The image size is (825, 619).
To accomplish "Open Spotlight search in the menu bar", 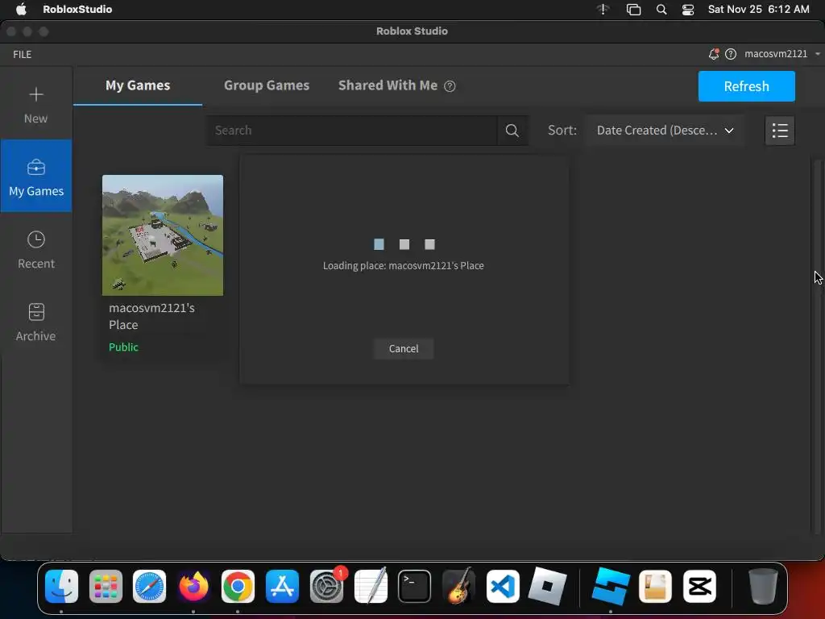I will pyautogui.click(x=661, y=10).
